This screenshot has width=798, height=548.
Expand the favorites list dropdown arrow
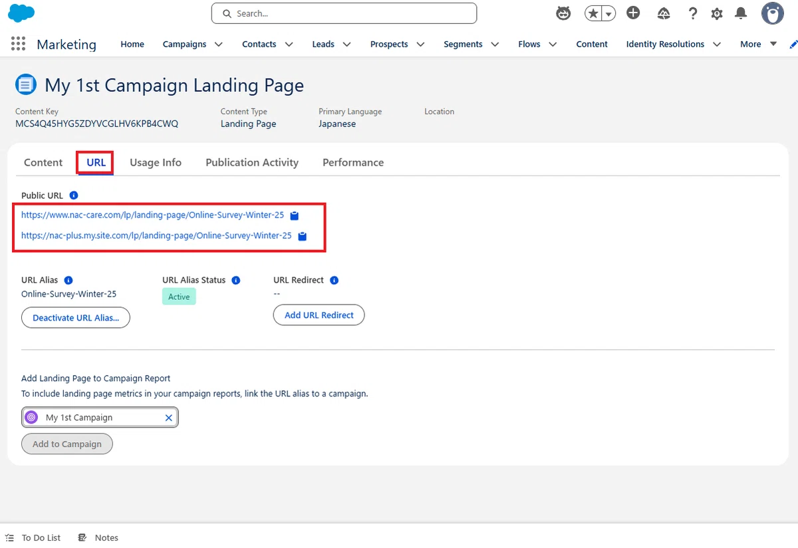click(x=608, y=13)
